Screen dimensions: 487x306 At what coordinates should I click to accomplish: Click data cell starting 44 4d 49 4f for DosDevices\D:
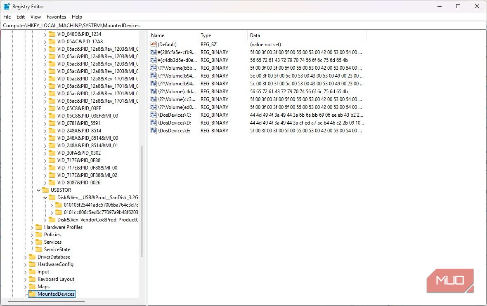pyautogui.click(x=307, y=122)
